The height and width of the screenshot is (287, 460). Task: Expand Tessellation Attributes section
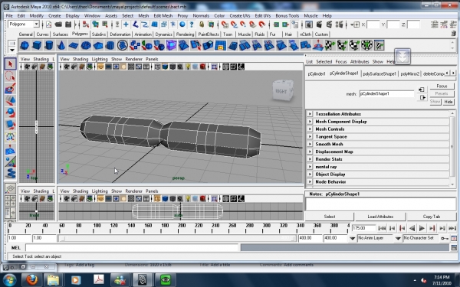310,114
